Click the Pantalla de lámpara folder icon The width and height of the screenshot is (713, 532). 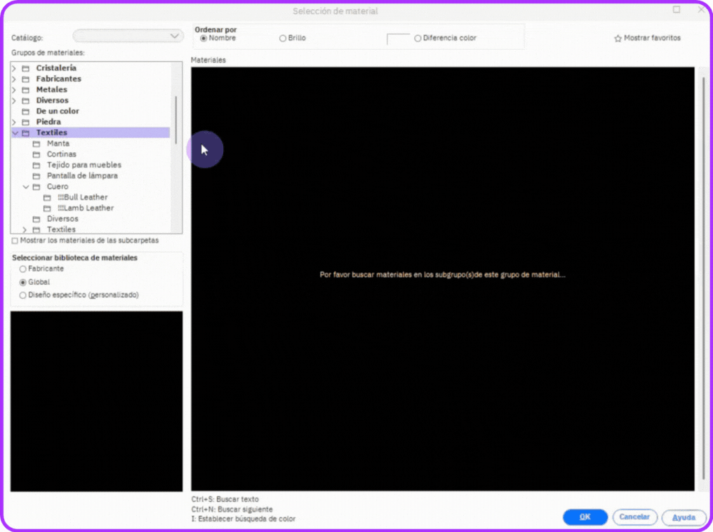[x=36, y=176]
